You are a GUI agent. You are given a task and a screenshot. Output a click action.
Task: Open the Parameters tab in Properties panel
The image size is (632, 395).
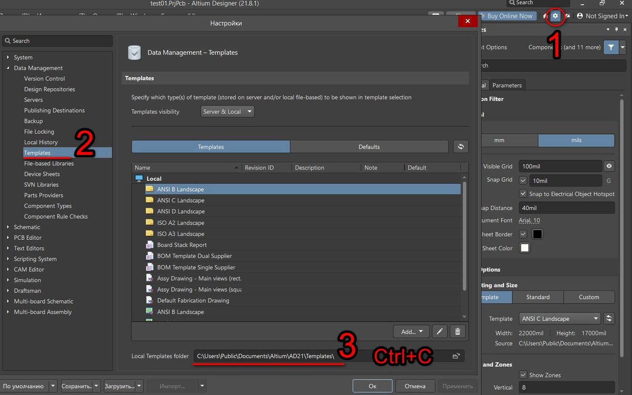pos(507,85)
